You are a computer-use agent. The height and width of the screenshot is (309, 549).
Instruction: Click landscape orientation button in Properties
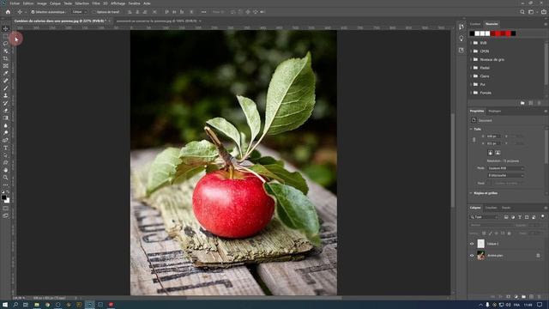(498, 153)
